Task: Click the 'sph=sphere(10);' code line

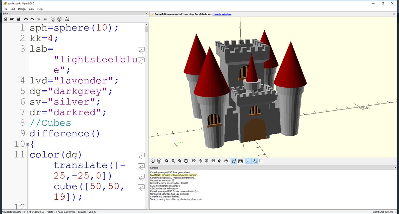Action: [x=74, y=28]
